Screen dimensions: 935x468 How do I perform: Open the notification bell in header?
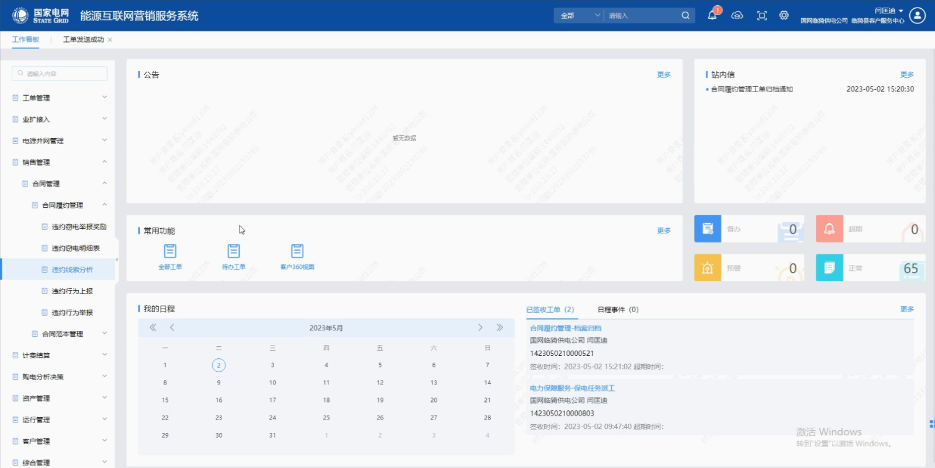coord(712,16)
